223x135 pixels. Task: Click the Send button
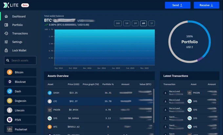(x=178, y=5)
